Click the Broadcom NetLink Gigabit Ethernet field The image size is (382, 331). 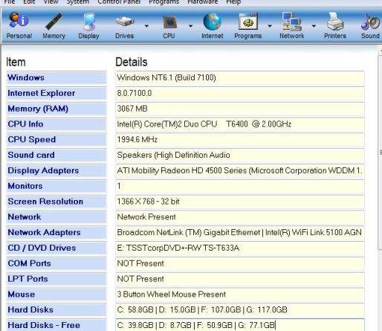pyautogui.click(x=240, y=233)
